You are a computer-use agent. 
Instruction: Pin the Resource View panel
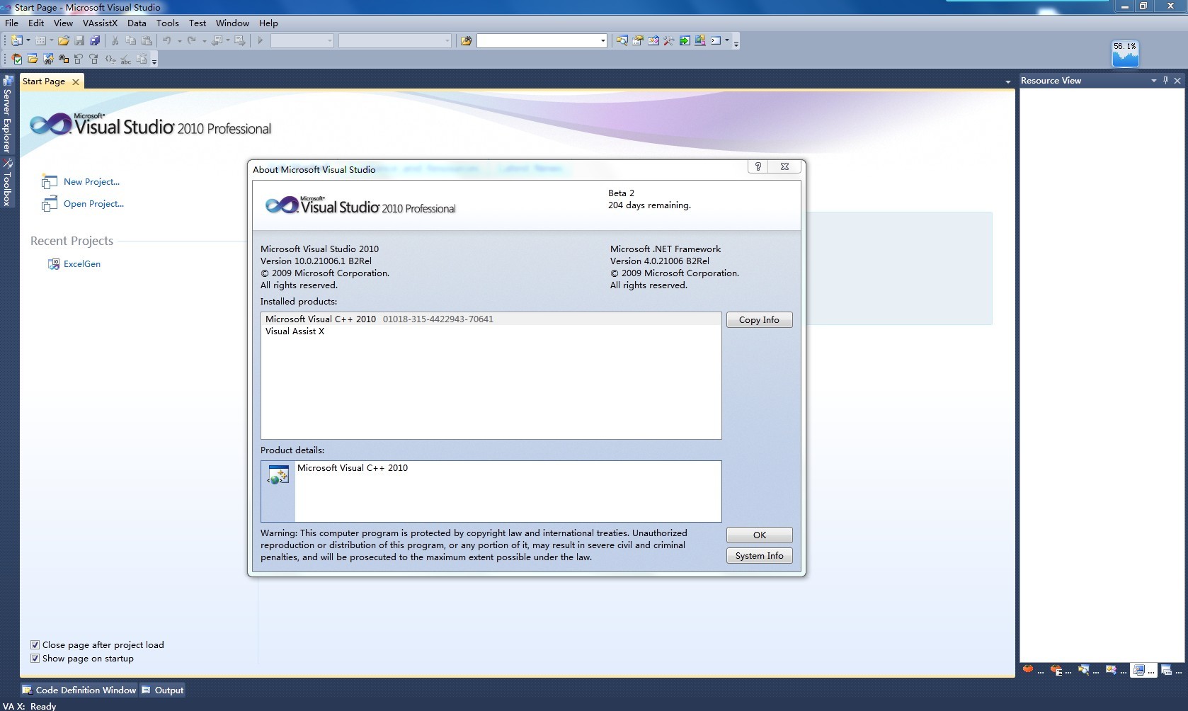(1165, 81)
